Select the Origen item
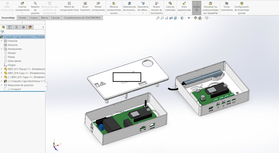 pos(11,65)
